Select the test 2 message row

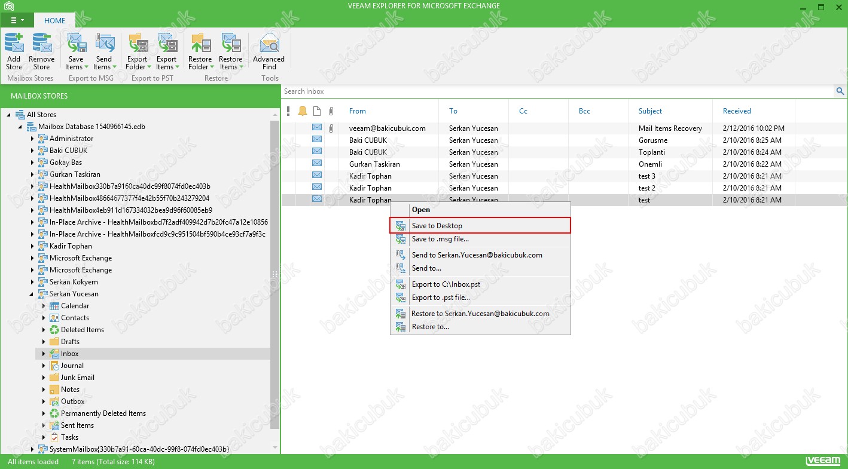coord(564,188)
